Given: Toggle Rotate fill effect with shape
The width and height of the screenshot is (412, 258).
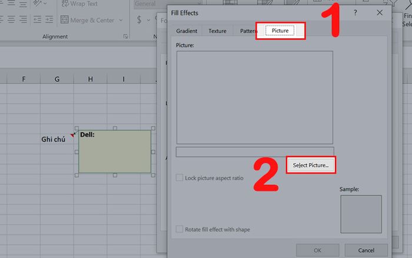Looking at the screenshot, I should [180, 229].
